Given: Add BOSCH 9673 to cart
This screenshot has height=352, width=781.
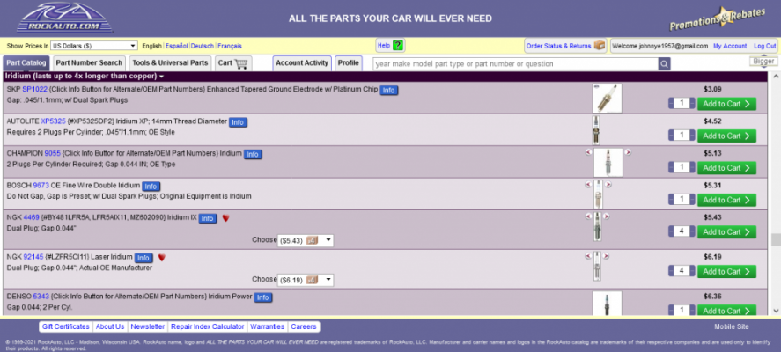Looking at the screenshot, I should tap(726, 200).
